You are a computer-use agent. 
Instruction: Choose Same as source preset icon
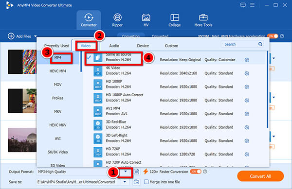pyautogui.click(x=98, y=57)
